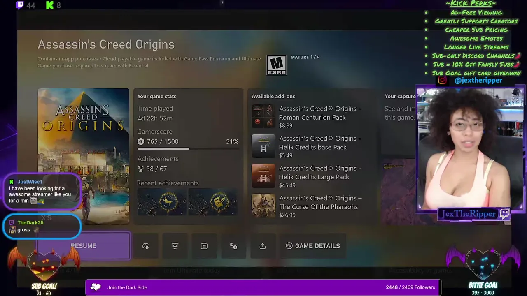Open the controller with star icon button
Viewport: 527px width, 296px height.
145,246
